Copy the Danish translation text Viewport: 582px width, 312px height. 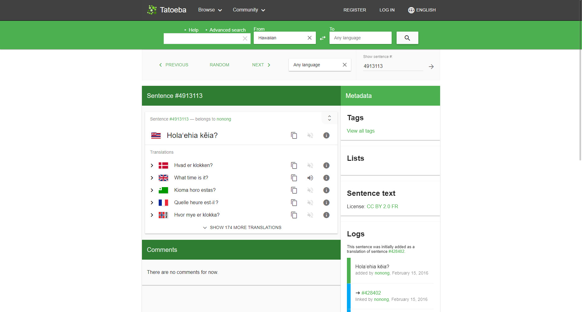click(x=294, y=165)
